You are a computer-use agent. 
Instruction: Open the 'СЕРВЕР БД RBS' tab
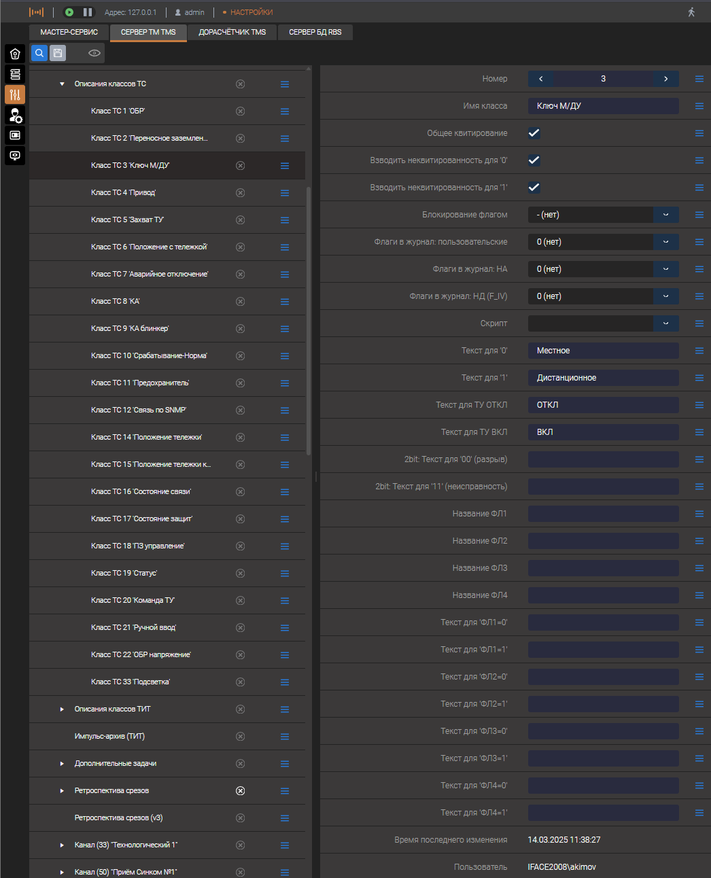[x=315, y=32]
